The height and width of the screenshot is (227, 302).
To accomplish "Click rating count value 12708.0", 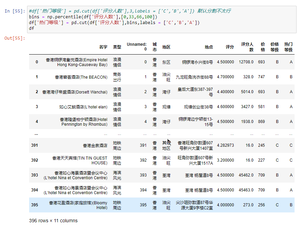I will 246,62.
